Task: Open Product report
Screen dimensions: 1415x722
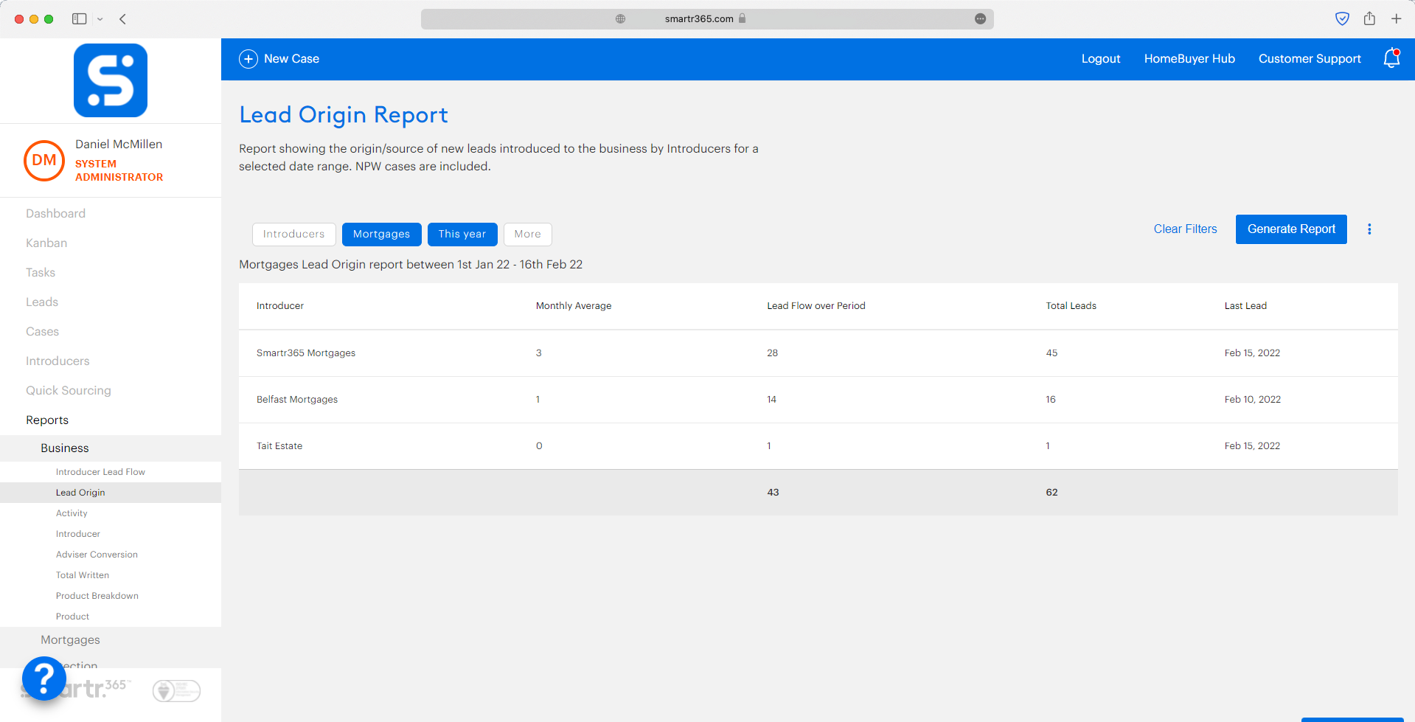Action: (72, 617)
